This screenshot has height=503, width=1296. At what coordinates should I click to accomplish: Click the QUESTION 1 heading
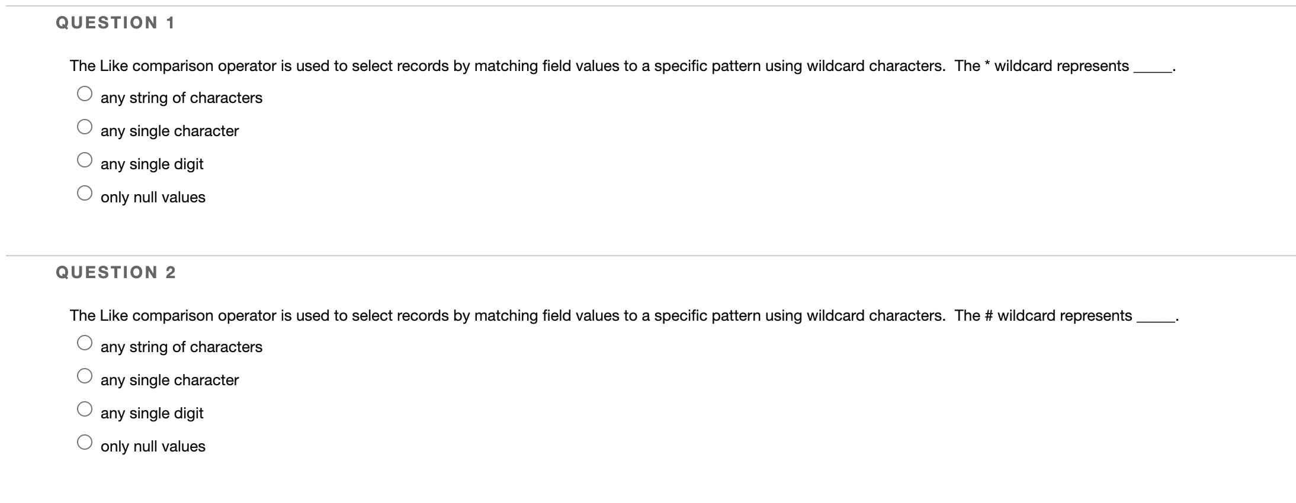(114, 22)
